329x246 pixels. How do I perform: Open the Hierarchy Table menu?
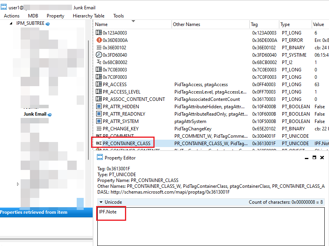(88, 16)
